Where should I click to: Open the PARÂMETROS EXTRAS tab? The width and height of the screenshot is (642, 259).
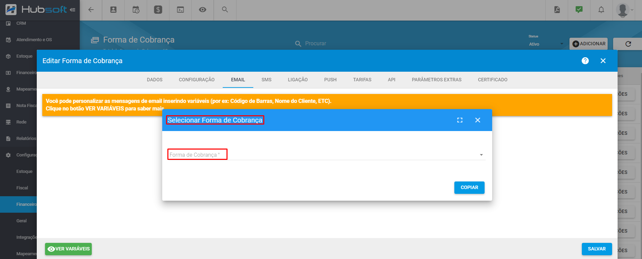coord(436,80)
